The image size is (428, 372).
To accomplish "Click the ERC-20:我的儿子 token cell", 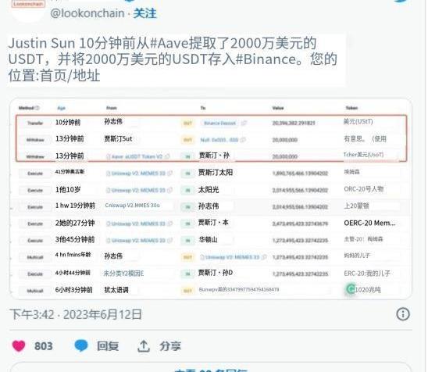I will 367,273.
